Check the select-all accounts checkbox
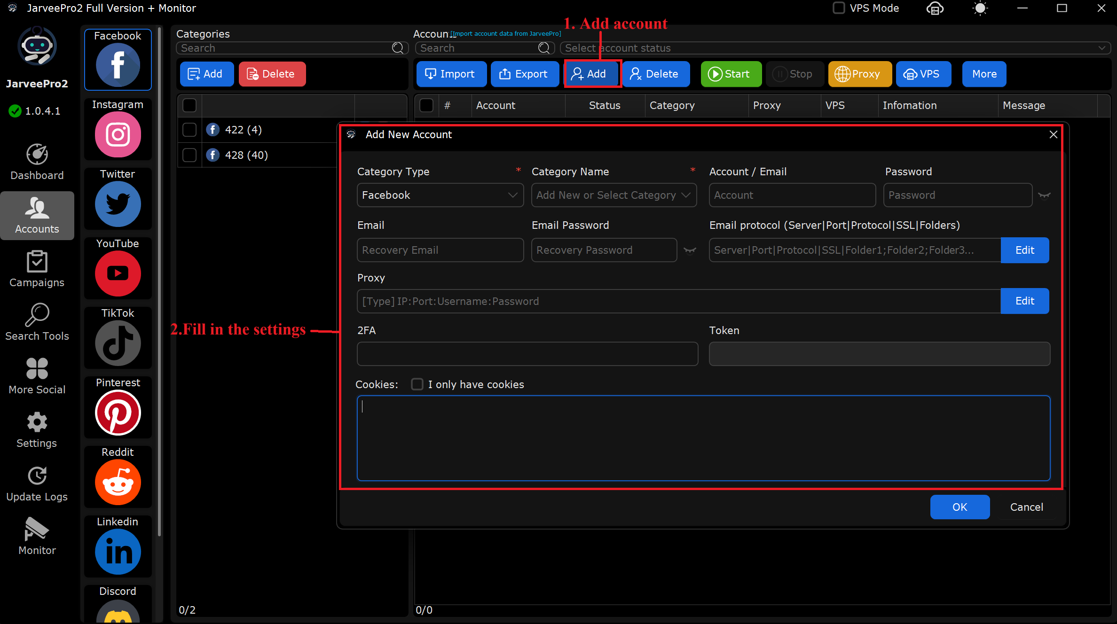Viewport: 1117px width, 624px height. [x=426, y=105]
